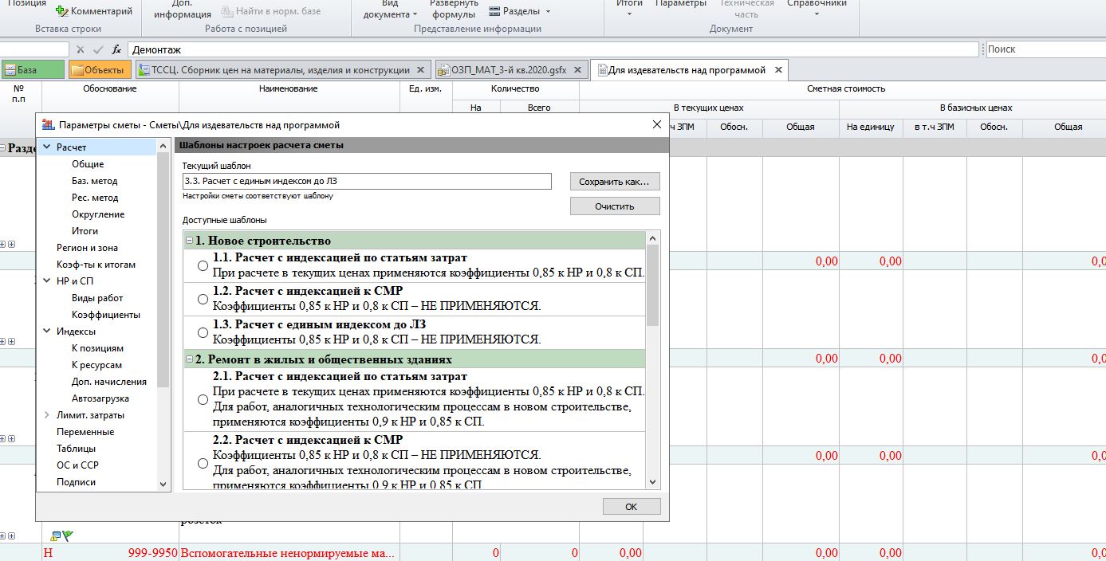Viewport: 1106px width, 561px height.
Task: Open the Итоги ribbon dropdown
Action: pos(630,8)
